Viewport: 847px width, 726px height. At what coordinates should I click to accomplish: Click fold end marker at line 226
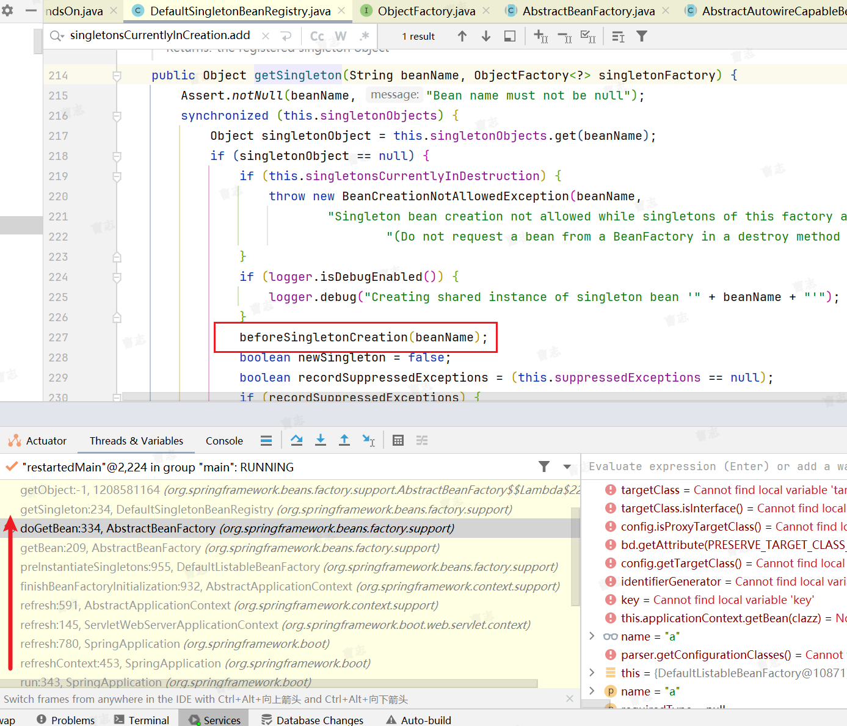117,318
